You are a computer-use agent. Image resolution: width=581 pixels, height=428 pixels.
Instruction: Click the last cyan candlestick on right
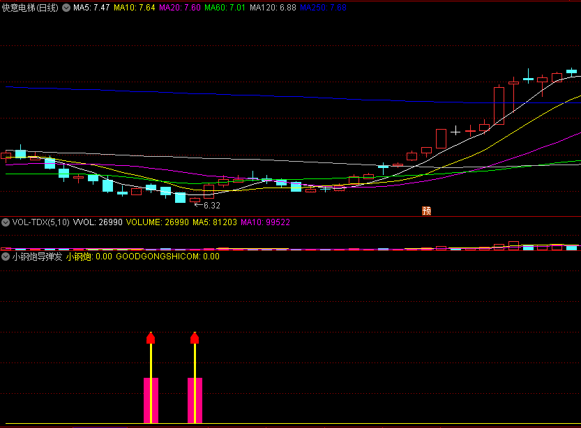point(572,72)
